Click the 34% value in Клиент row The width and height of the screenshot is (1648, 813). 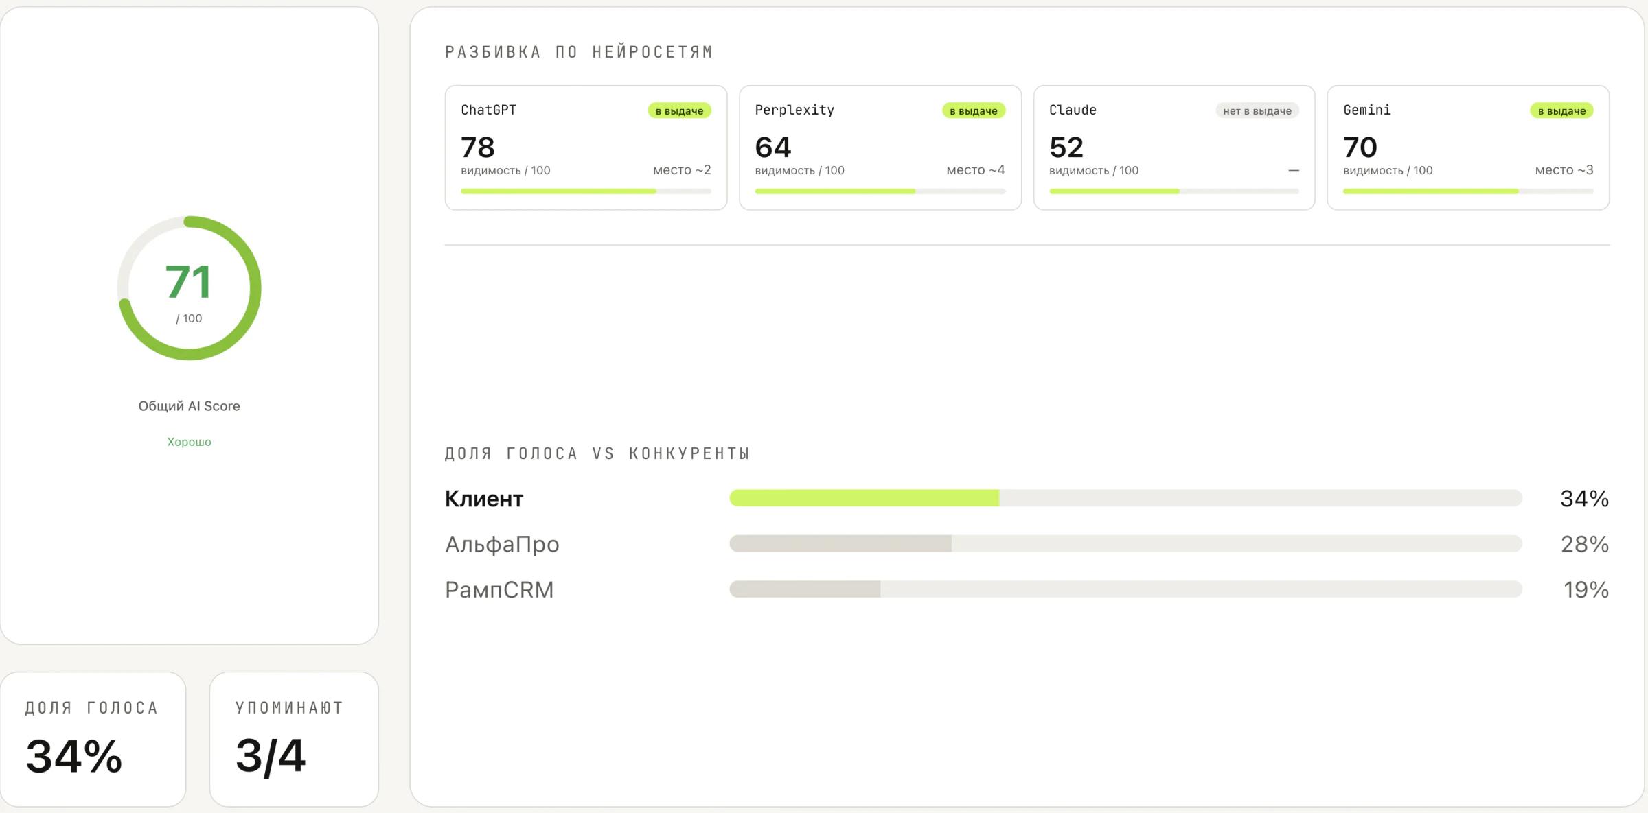(x=1584, y=499)
